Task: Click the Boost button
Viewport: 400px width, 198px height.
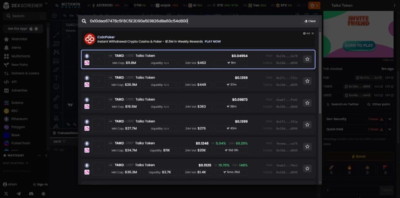Action: (359, 157)
